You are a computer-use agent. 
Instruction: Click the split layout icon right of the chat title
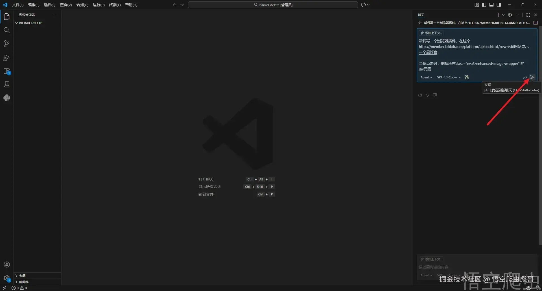[536, 23]
